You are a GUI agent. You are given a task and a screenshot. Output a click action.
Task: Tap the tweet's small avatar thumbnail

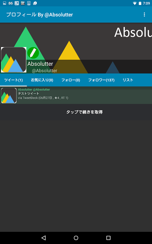[9, 95]
